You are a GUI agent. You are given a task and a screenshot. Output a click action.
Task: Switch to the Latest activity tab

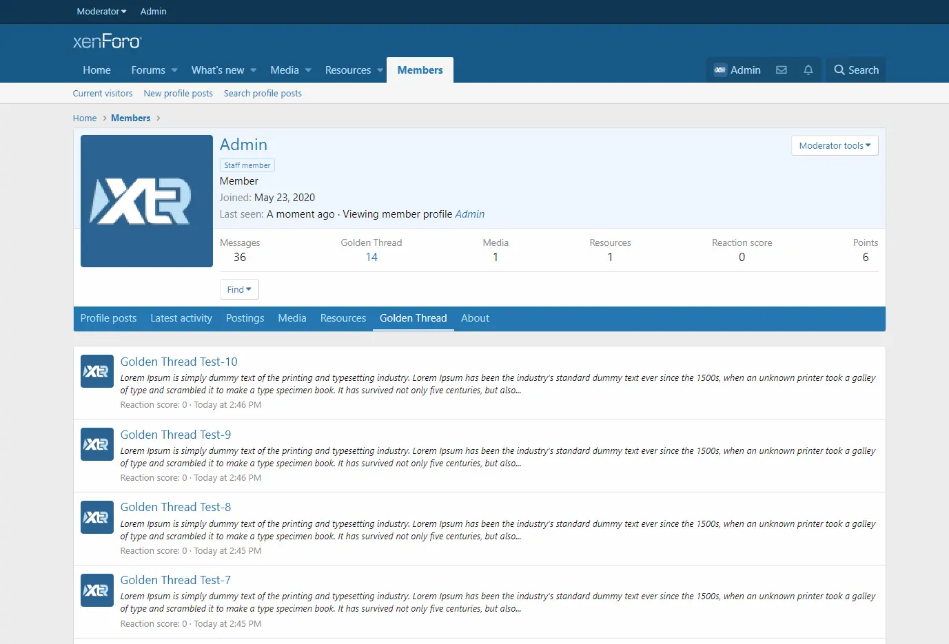(x=181, y=318)
